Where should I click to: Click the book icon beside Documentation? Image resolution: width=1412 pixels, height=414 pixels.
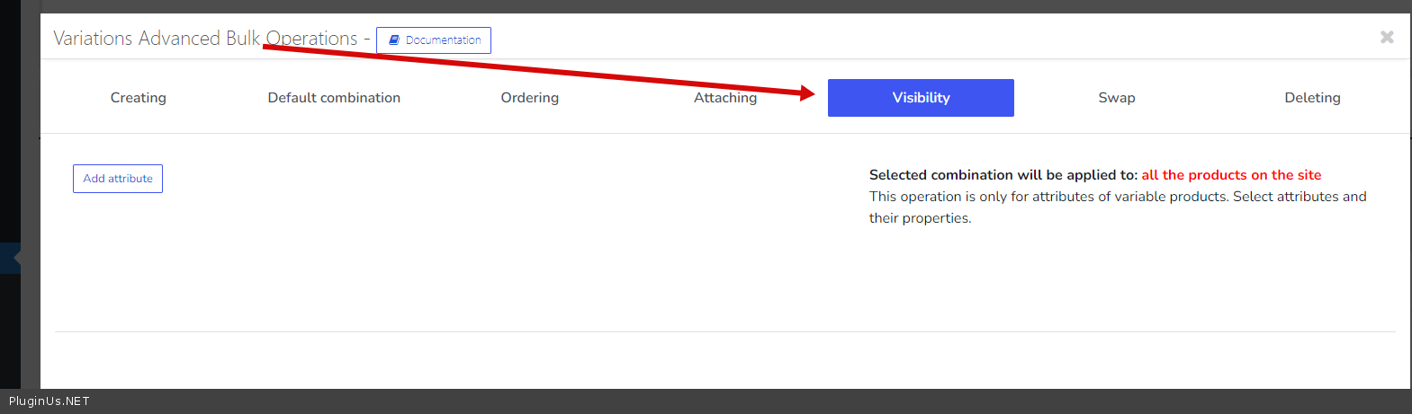393,40
